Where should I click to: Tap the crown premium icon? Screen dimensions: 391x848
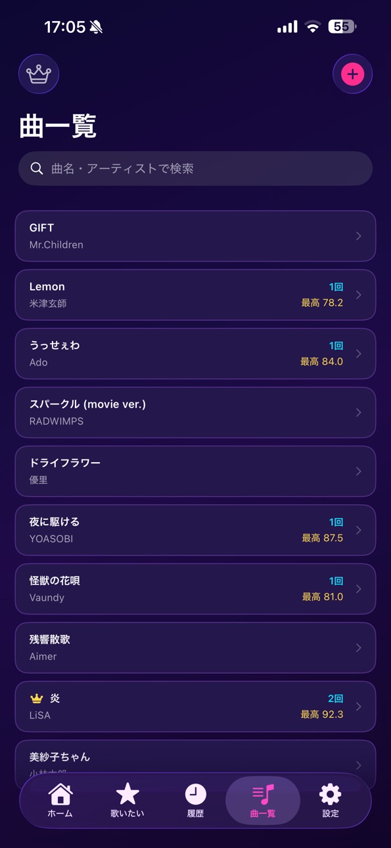pos(39,74)
